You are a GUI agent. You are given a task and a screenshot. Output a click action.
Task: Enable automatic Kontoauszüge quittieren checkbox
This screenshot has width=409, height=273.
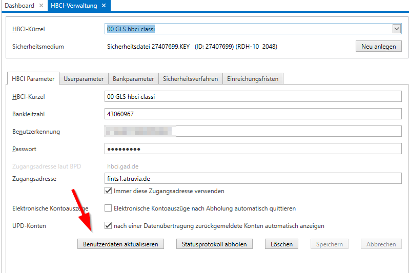pos(108,208)
